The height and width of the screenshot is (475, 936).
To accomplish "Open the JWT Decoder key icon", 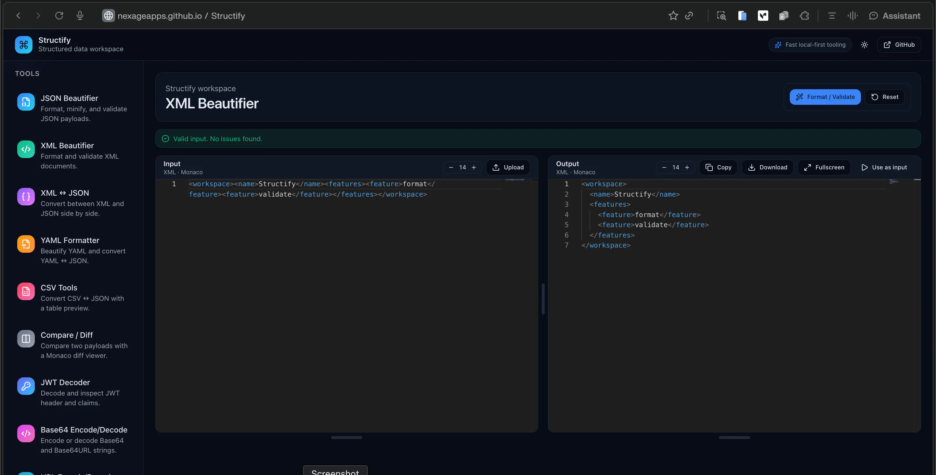I will (26, 386).
